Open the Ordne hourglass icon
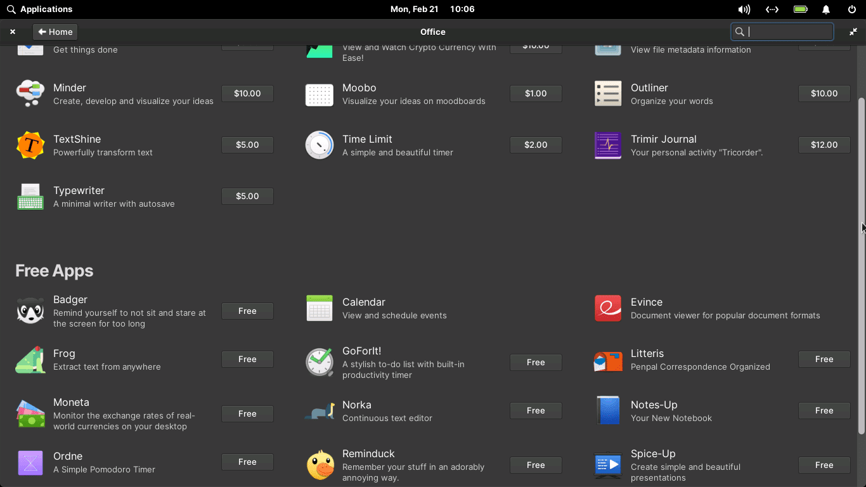Screen dimensions: 866x487 30,462
